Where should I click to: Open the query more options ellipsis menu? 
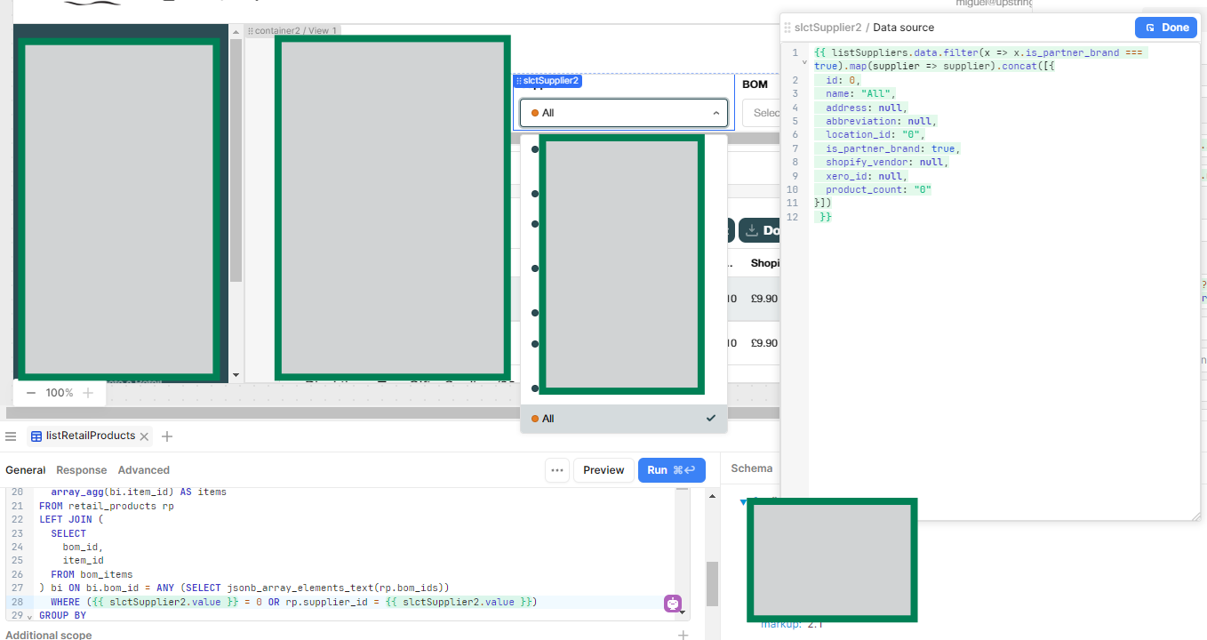click(x=557, y=470)
